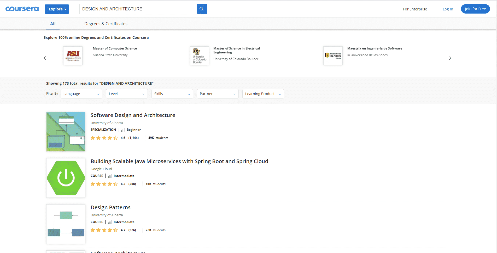Open the Design Patterns course title
Viewport: 497px width, 253px height.
[110, 207]
